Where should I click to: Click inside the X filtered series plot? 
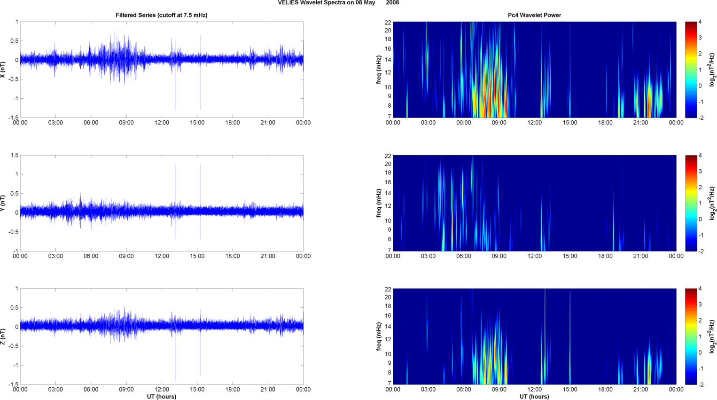point(162,70)
